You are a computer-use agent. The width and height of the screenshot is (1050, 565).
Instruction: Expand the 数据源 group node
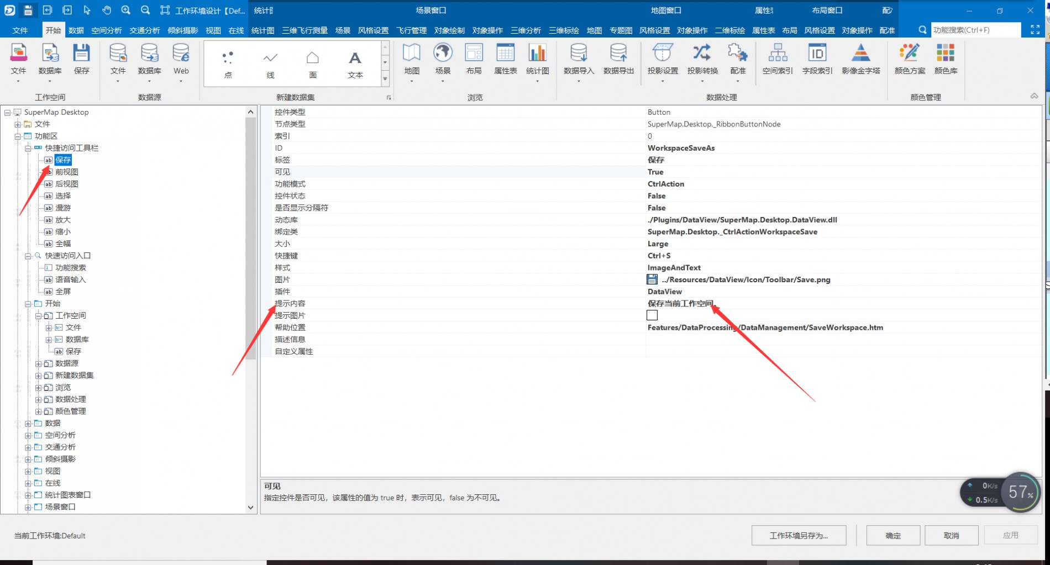point(38,363)
